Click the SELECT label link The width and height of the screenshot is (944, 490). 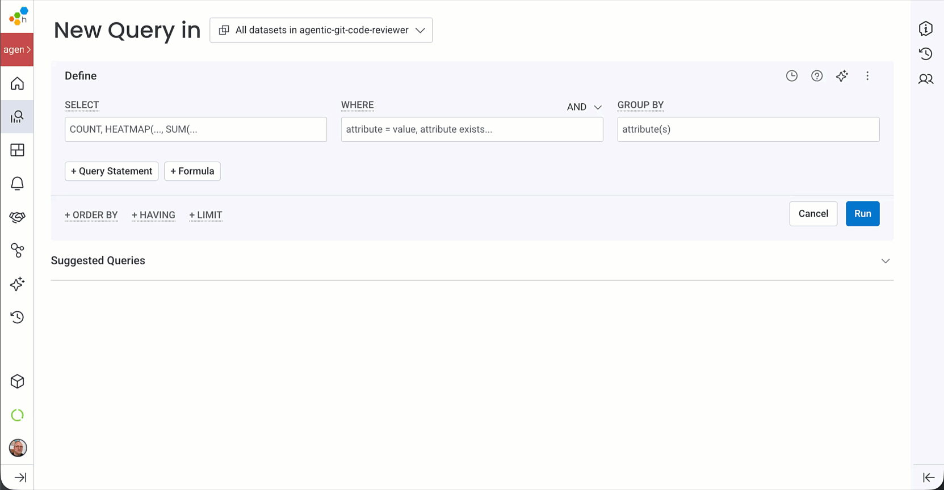pos(82,105)
